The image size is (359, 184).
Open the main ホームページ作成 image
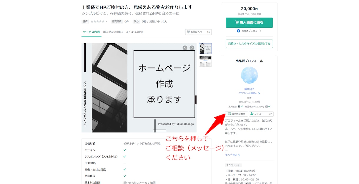tap(139, 88)
